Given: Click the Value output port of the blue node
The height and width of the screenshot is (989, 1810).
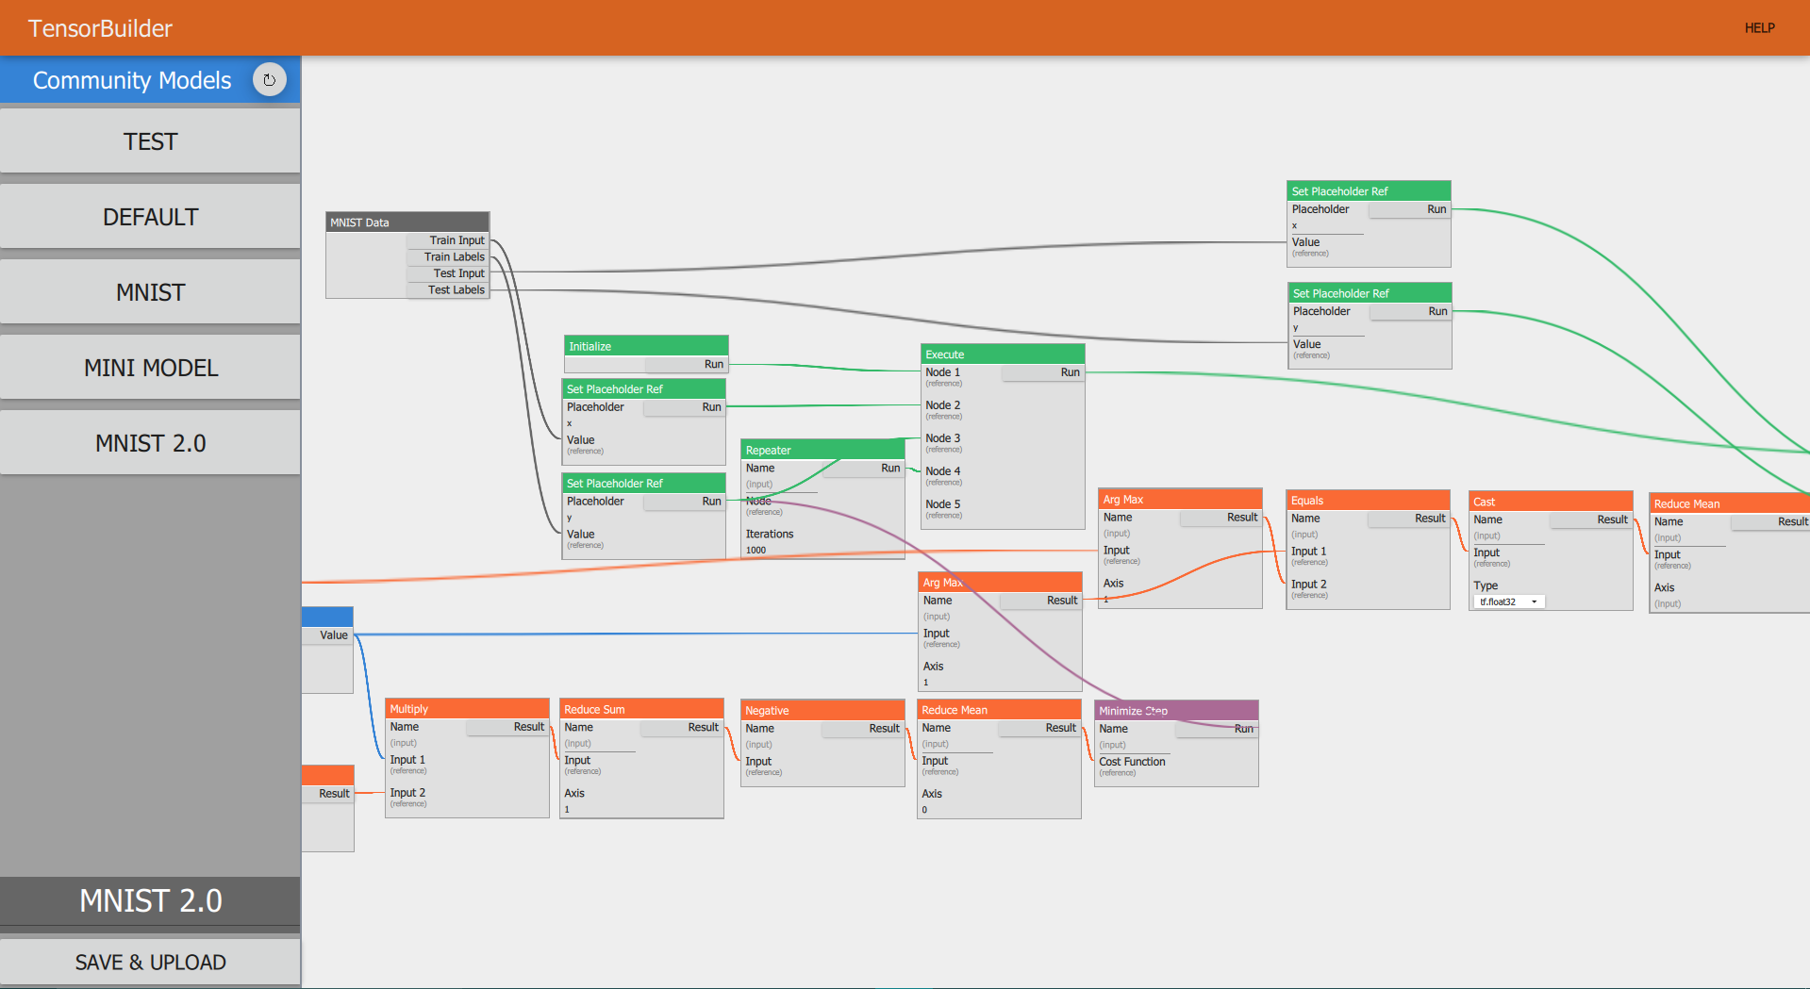Looking at the screenshot, I should click(327, 635).
